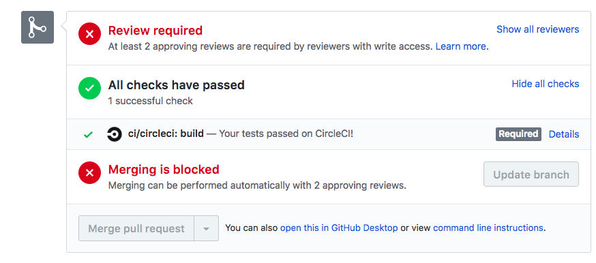Click the Update branch button

tap(531, 174)
